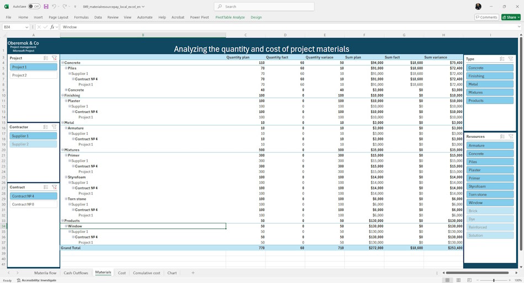Open Customize Quick Access Toolbar dropdown

(75, 7)
